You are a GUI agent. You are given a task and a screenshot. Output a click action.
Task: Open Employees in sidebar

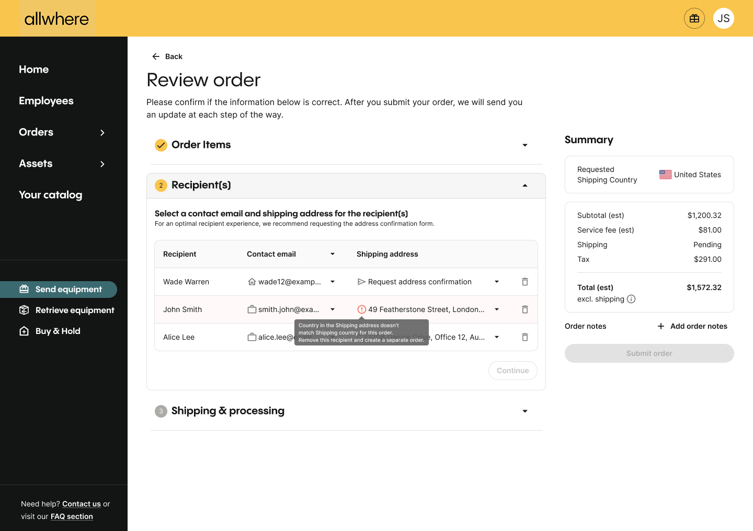pos(46,101)
